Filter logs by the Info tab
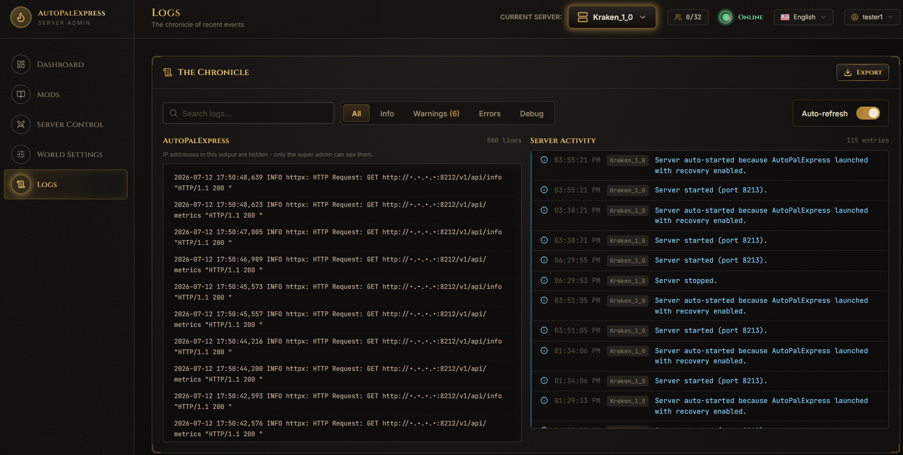 387,114
